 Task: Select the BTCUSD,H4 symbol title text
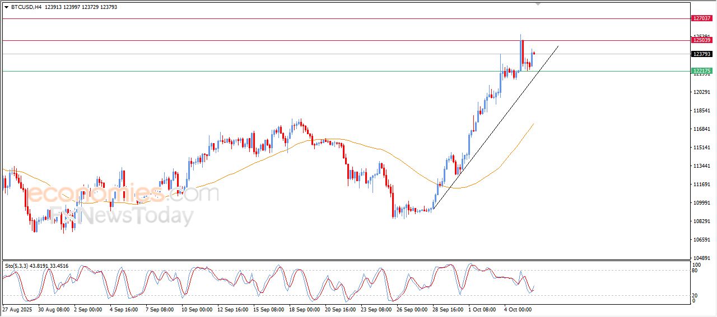coord(26,7)
